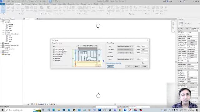This screenshot has width=200, height=112.
Task: Expand the Reinforcement panel dropdown
Action: point(82,14)
